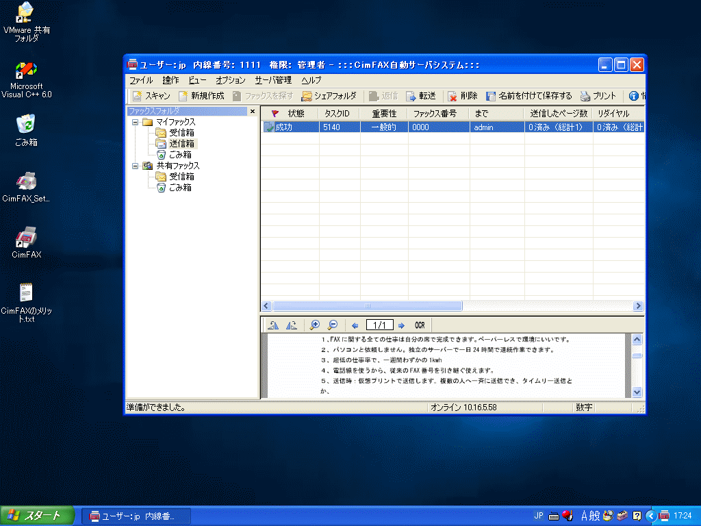Open ごみ箱 under マイファックス
This screenshot has height=526, width=701.
[180, 155]
